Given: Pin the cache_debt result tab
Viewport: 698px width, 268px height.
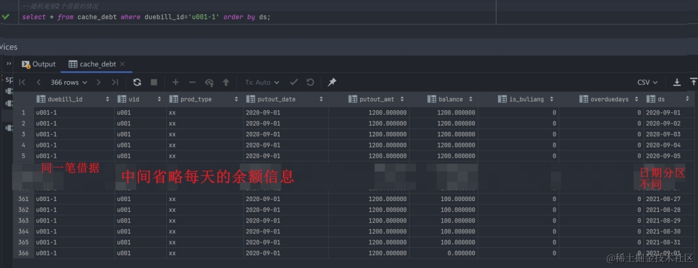Looking at the screenshot, I should [332, 82].
